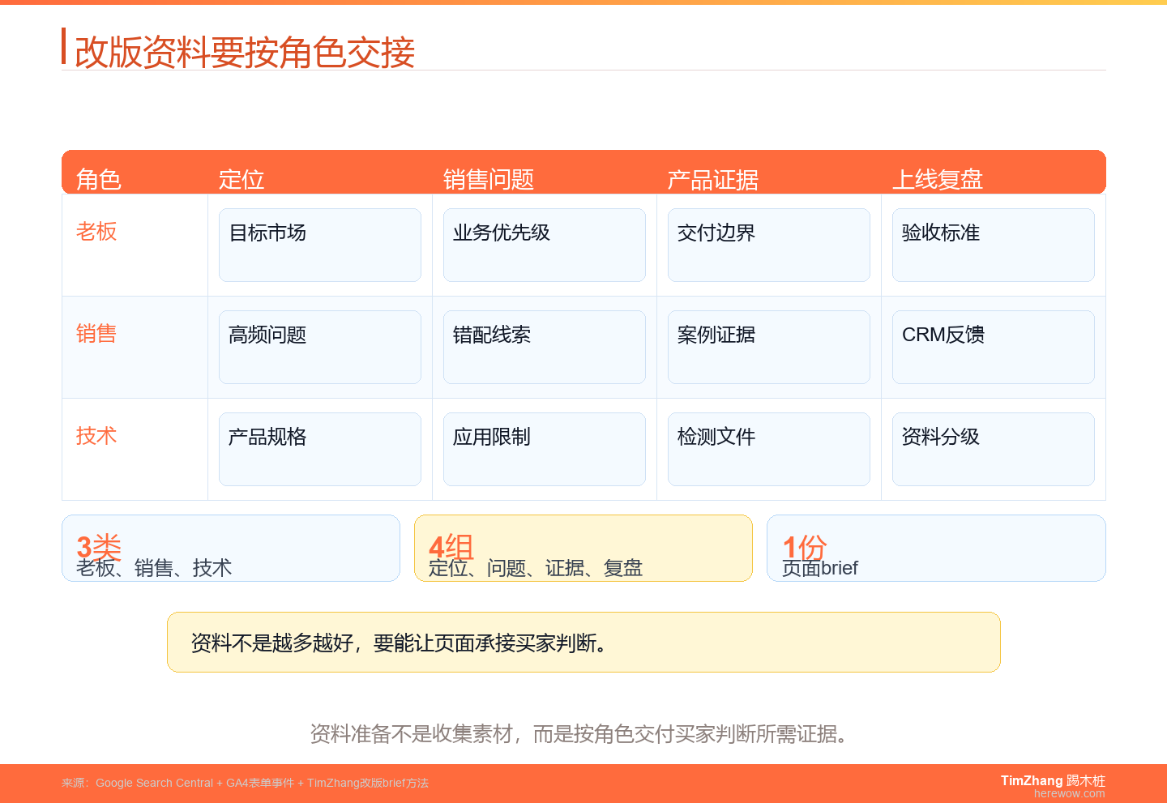Click the 销售 row label
The image size is (1167, 803).
coord(96,334)
